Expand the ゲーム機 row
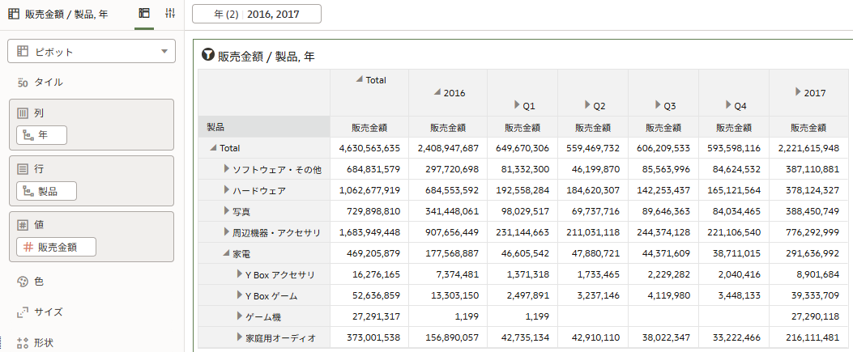The image size is (853, 352). click(240, 316)
